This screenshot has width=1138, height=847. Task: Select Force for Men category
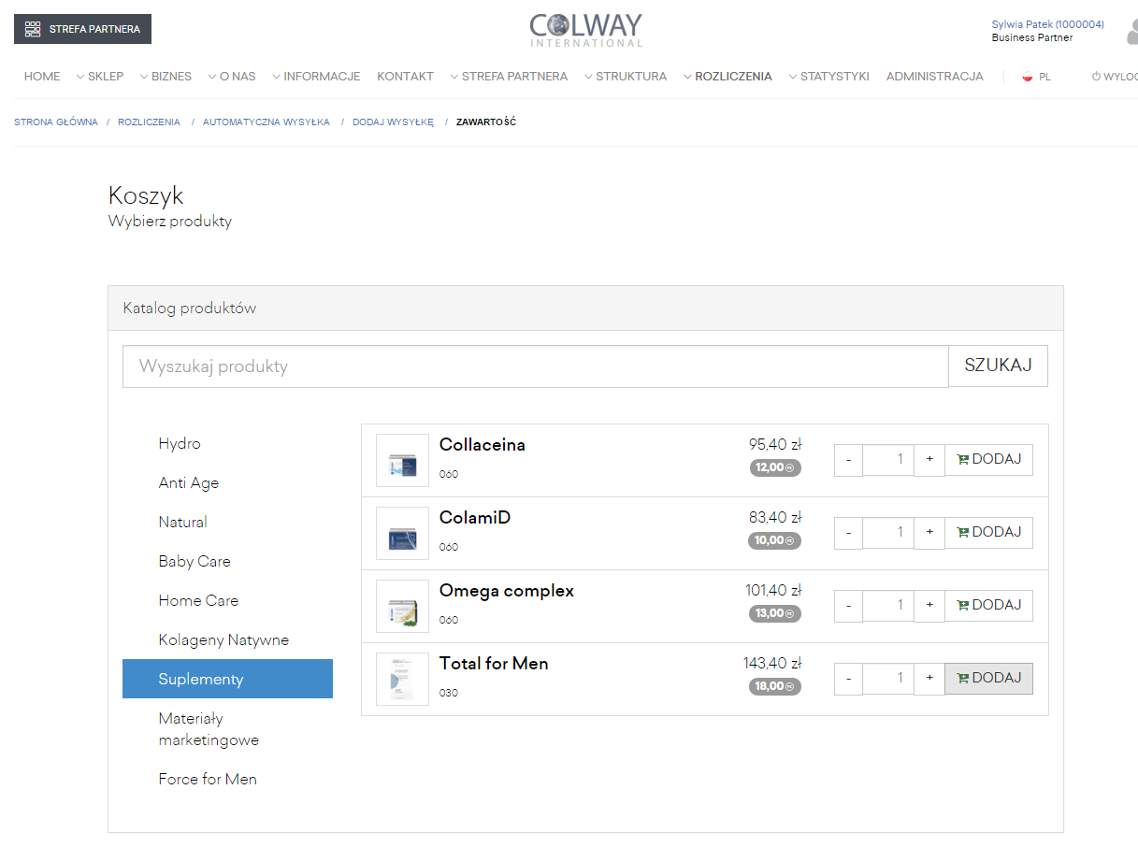[227, 779]
